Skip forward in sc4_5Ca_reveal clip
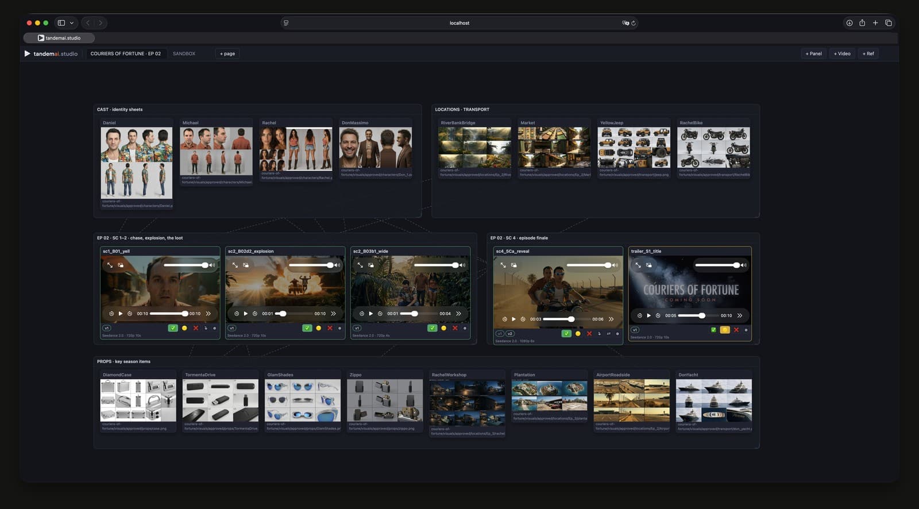Screen dimensions: 919x509 [523, 319]
